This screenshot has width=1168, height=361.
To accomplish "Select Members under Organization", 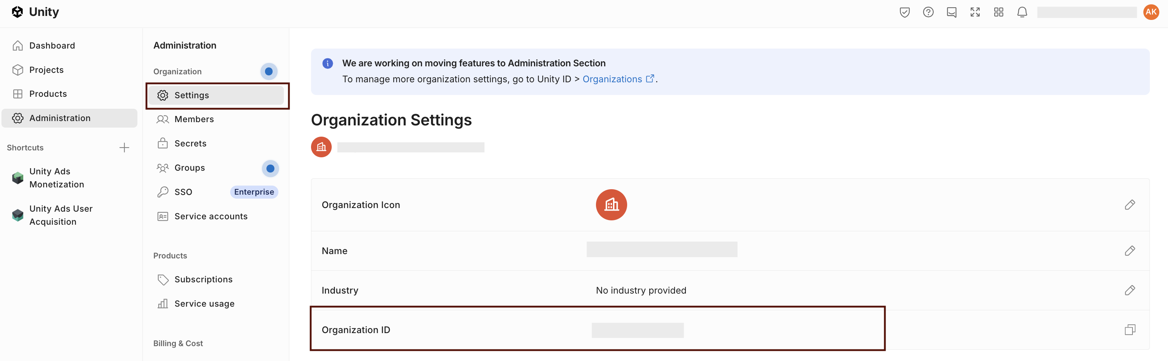I will click(194, 119).
